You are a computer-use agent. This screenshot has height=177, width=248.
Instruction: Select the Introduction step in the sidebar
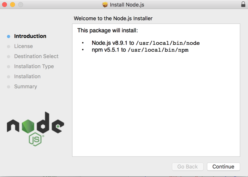pyautogui.click(x=30, y=36)
